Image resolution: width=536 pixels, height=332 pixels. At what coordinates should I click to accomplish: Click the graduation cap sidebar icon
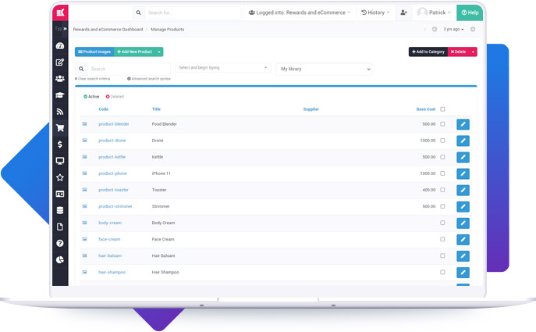60,95
